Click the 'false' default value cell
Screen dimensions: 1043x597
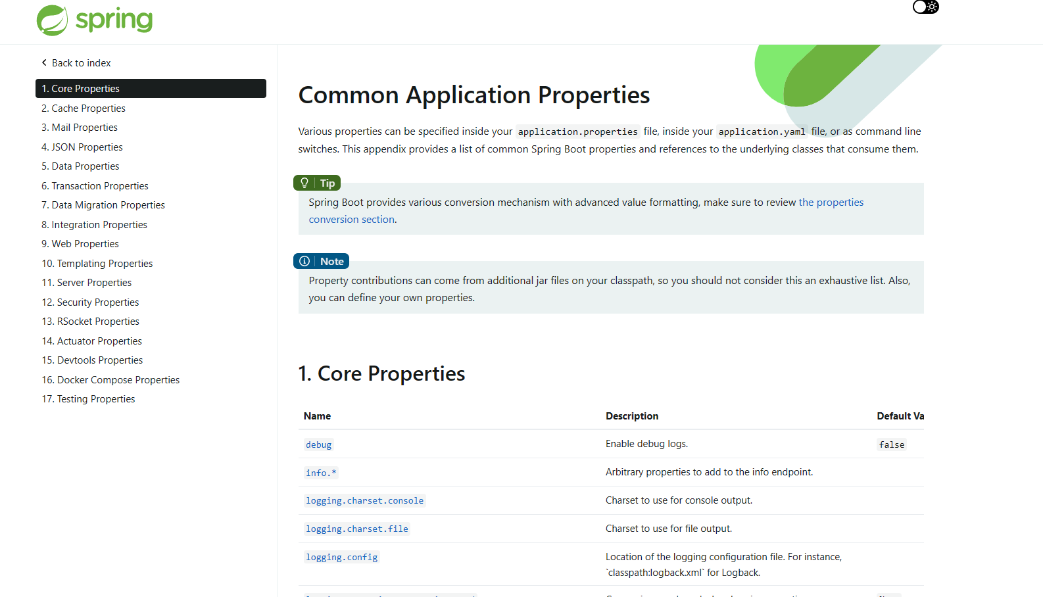[892, 445]
